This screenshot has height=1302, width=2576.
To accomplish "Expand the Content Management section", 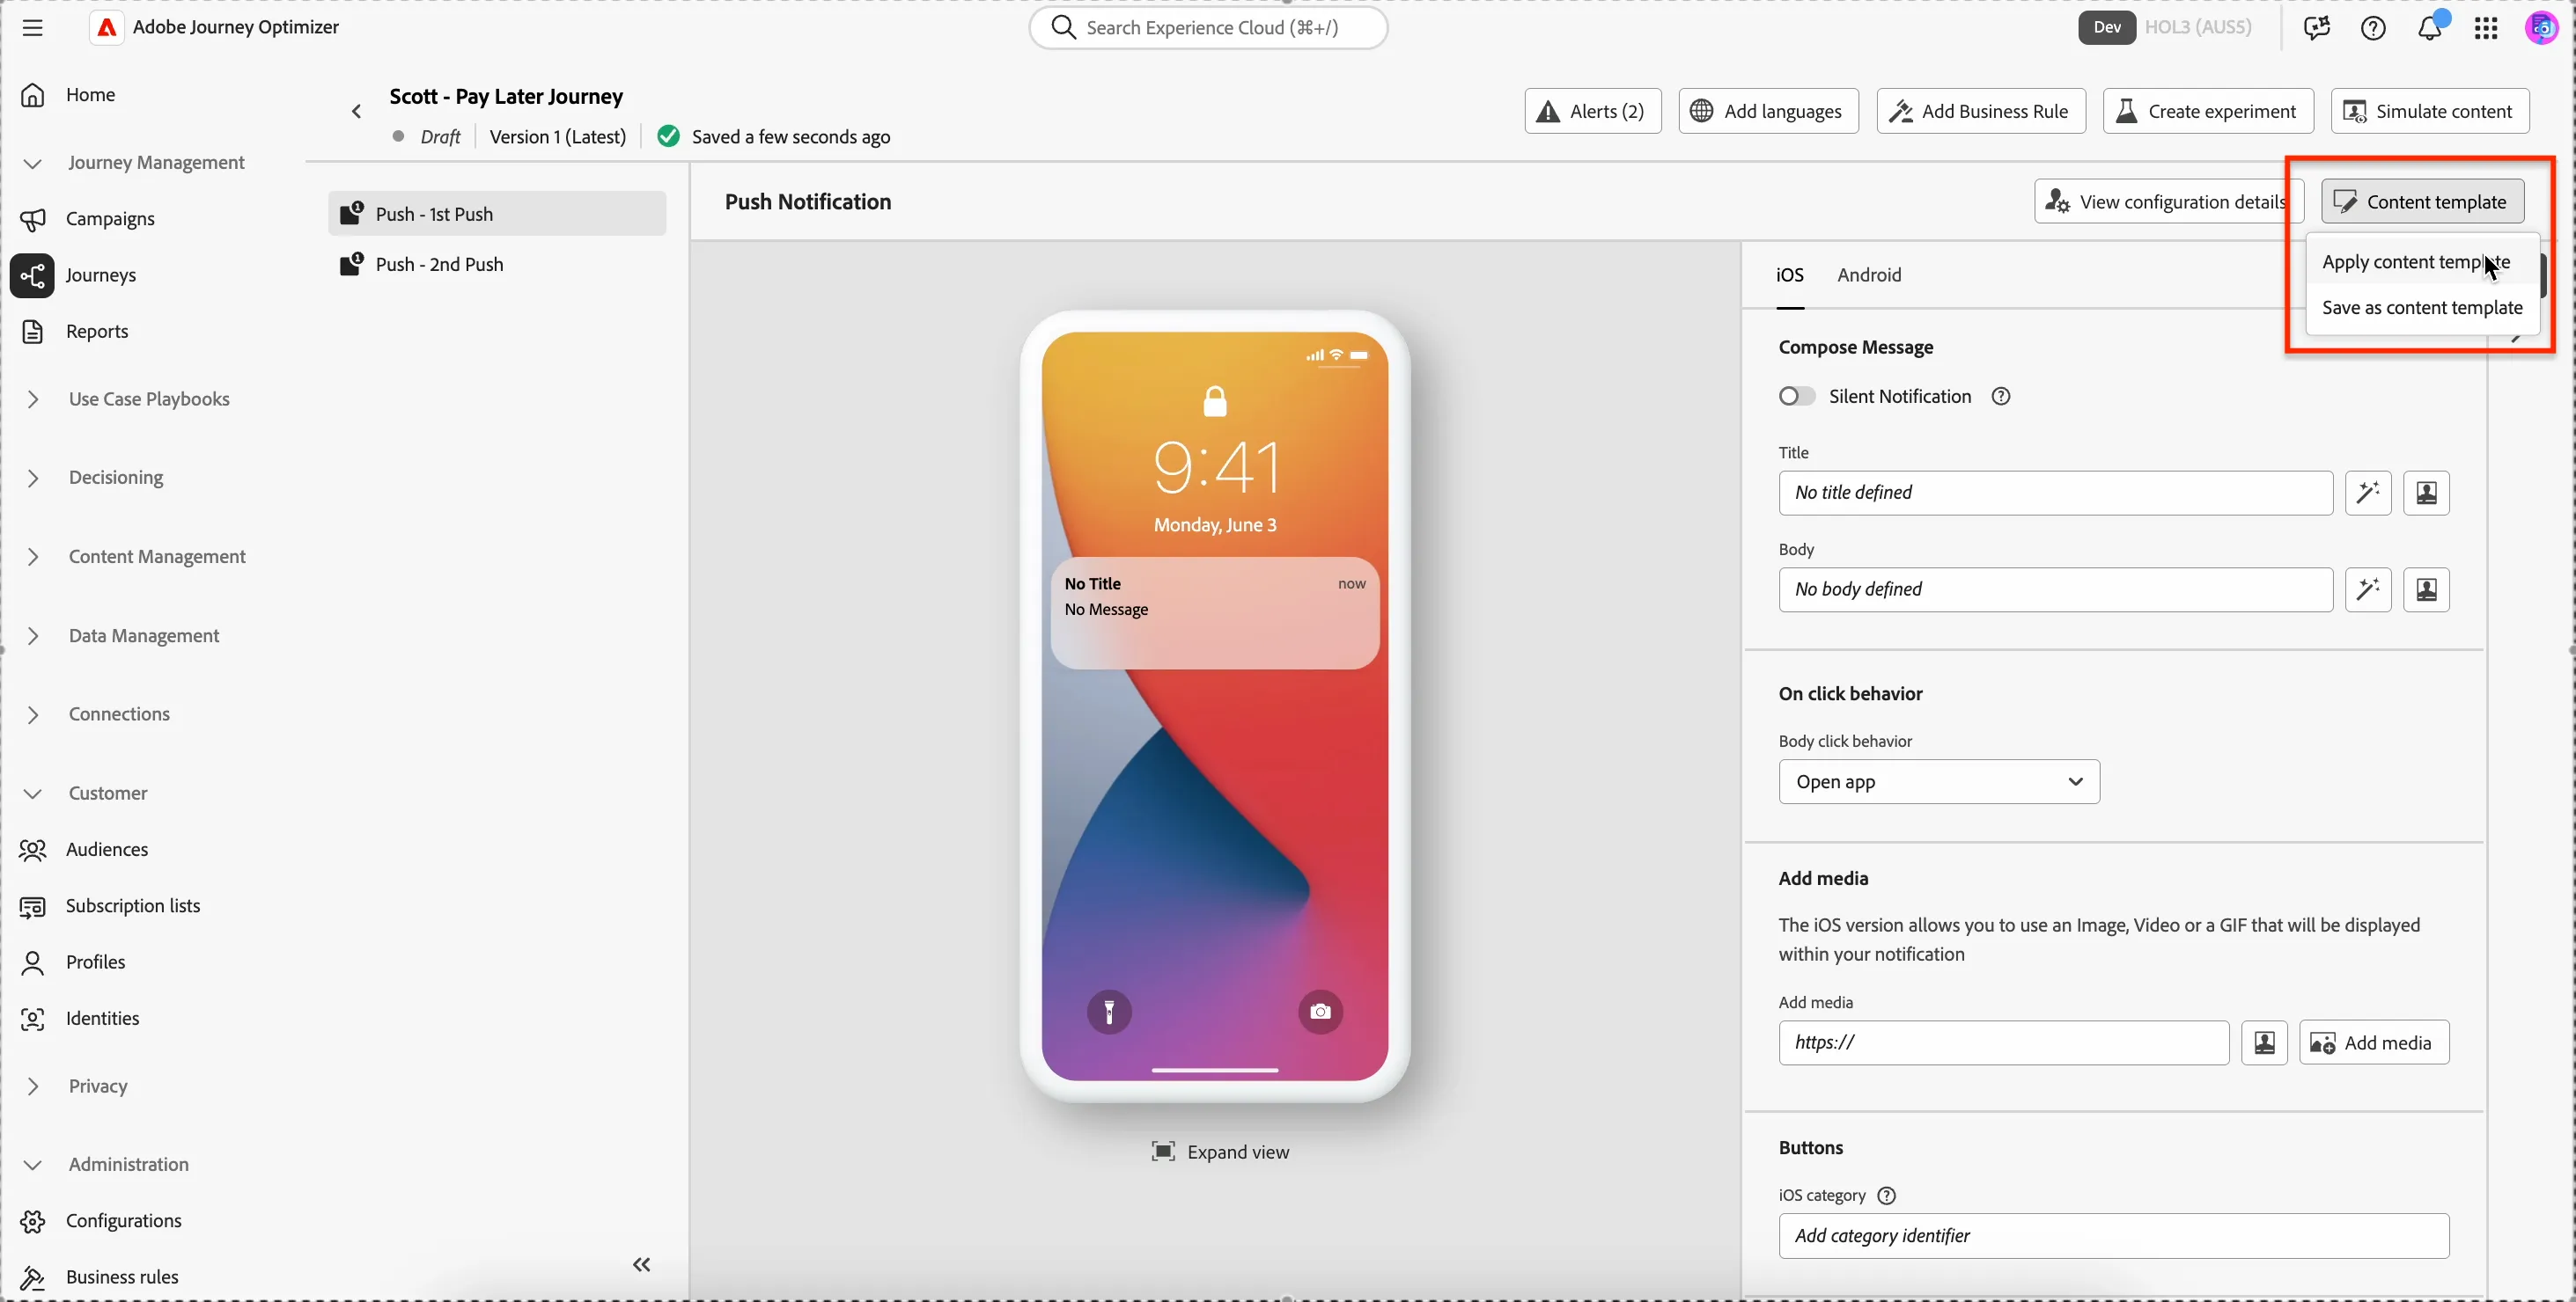I will click(x=32, y=557).
